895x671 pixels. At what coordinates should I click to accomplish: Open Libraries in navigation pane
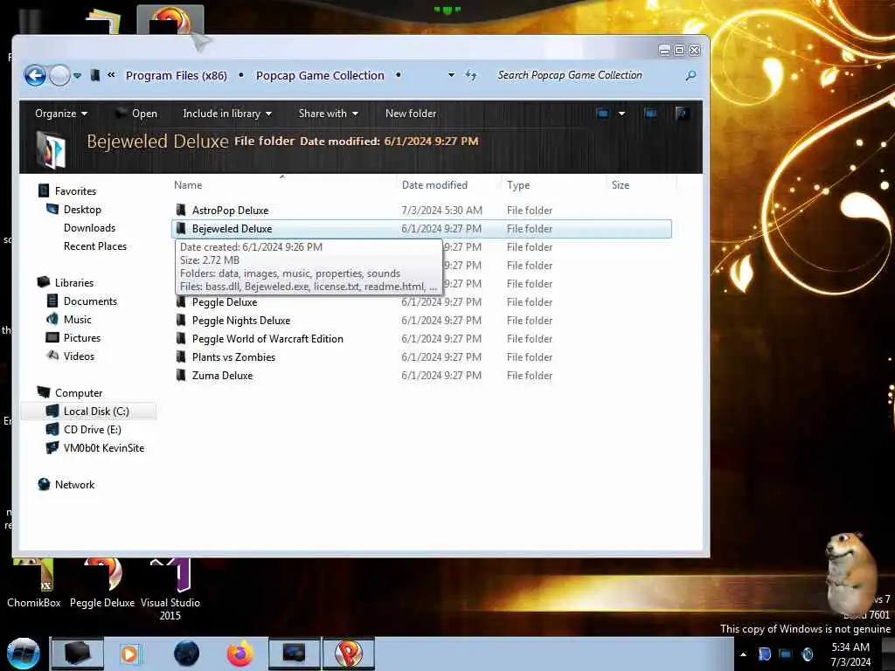(73, 282)
